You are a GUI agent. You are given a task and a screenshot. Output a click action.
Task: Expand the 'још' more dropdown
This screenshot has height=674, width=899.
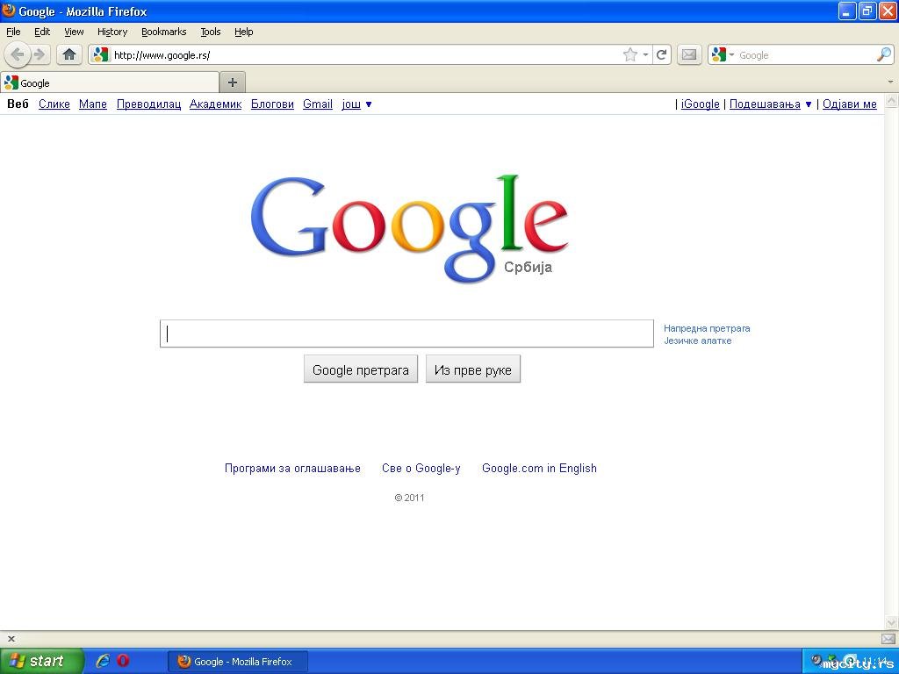(x=369, y=104)
